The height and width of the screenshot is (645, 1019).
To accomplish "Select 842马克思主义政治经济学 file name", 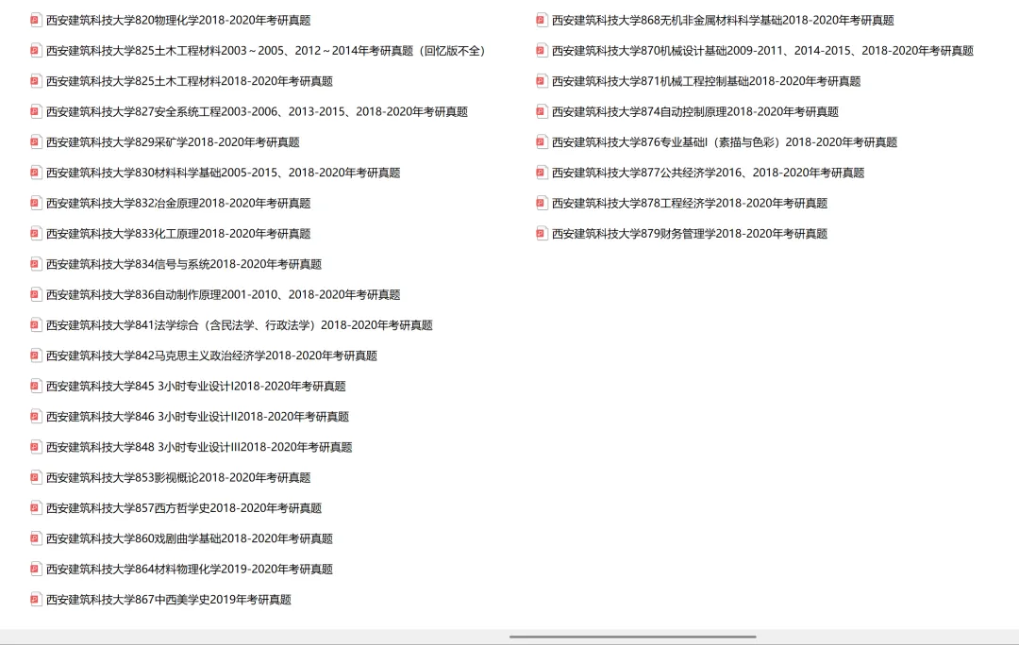I will click(x=212, y=356).
